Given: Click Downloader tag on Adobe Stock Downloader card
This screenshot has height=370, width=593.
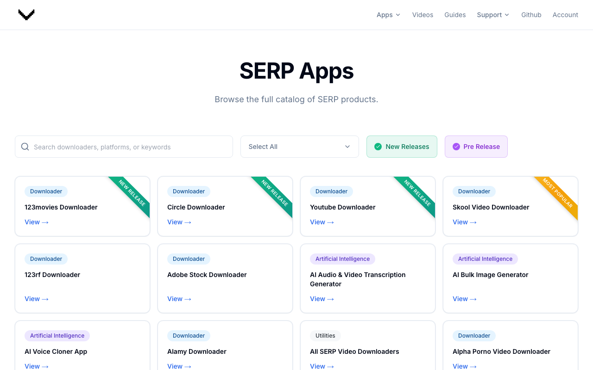Looking at the screenshot, I should 189,259.
